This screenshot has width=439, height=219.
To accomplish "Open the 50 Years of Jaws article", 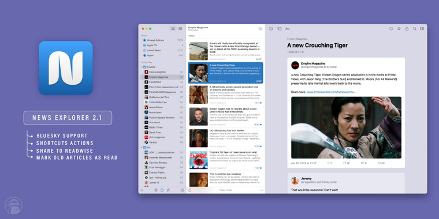I will point(226,160).
